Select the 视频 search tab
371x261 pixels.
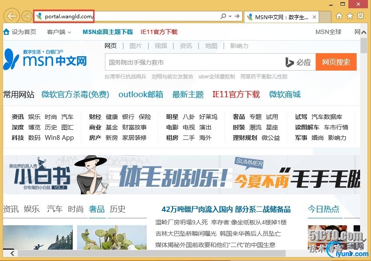(161, 46)
